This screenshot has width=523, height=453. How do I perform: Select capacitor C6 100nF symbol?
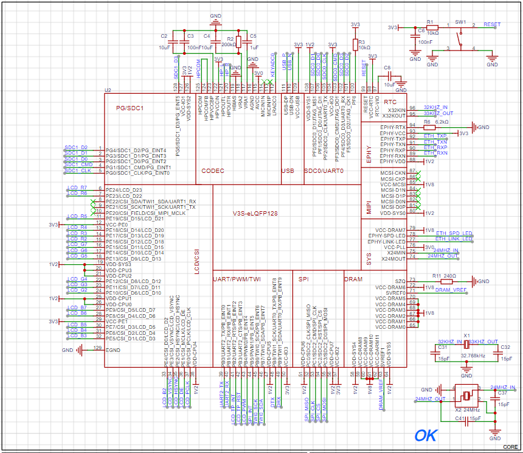415,36
